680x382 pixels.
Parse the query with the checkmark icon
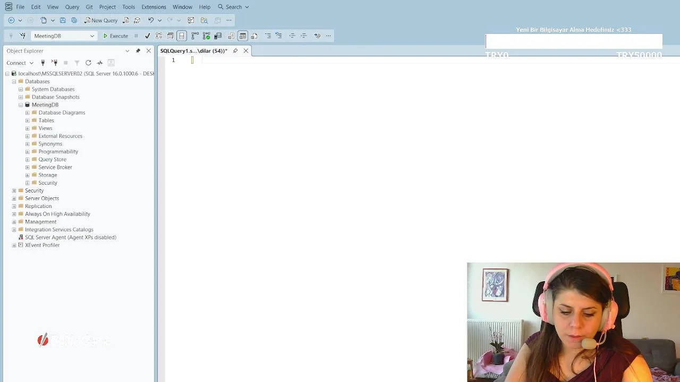[x=148, y=36]
